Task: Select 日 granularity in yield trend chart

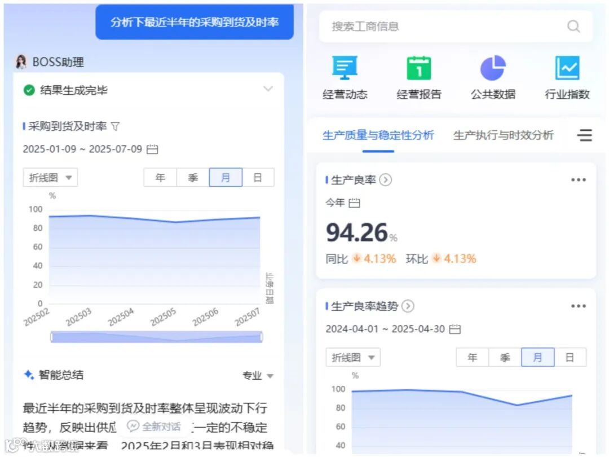Action: pos(570,358)
